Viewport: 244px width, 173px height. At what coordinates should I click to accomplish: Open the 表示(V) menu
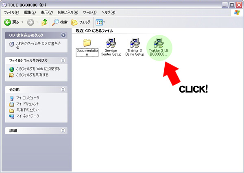[47, 13]
